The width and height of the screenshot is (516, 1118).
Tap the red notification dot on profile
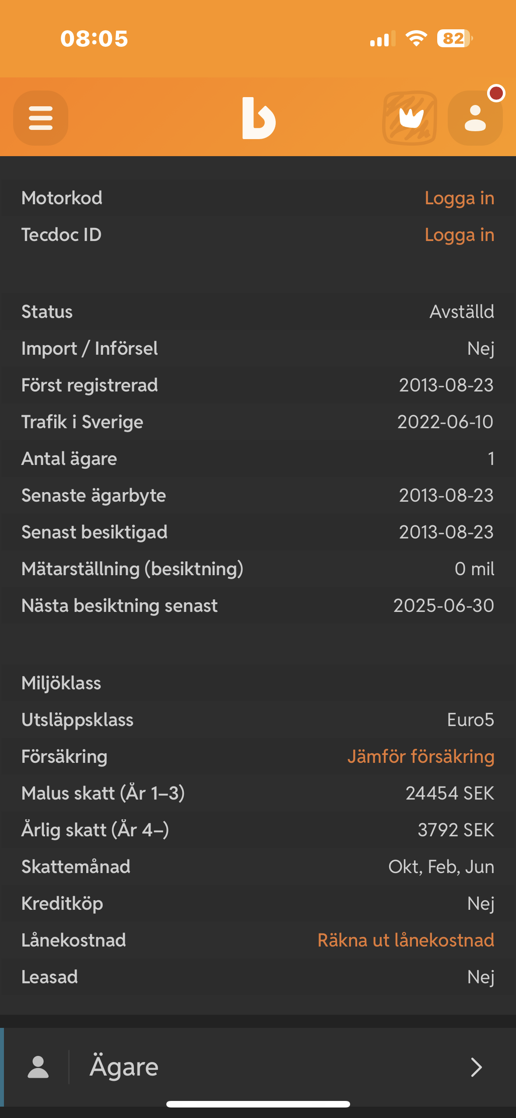[x=496, y=93]
